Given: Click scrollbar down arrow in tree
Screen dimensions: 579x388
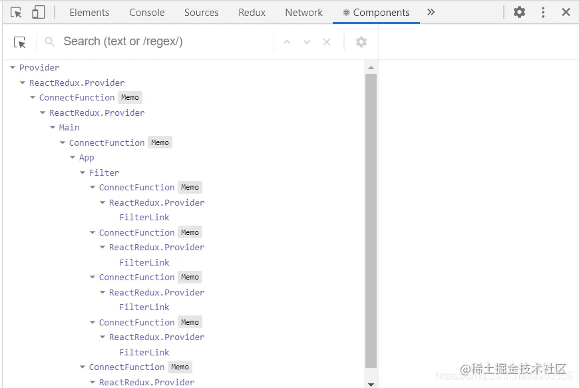Looking at the screenshot, I should 371,384.
